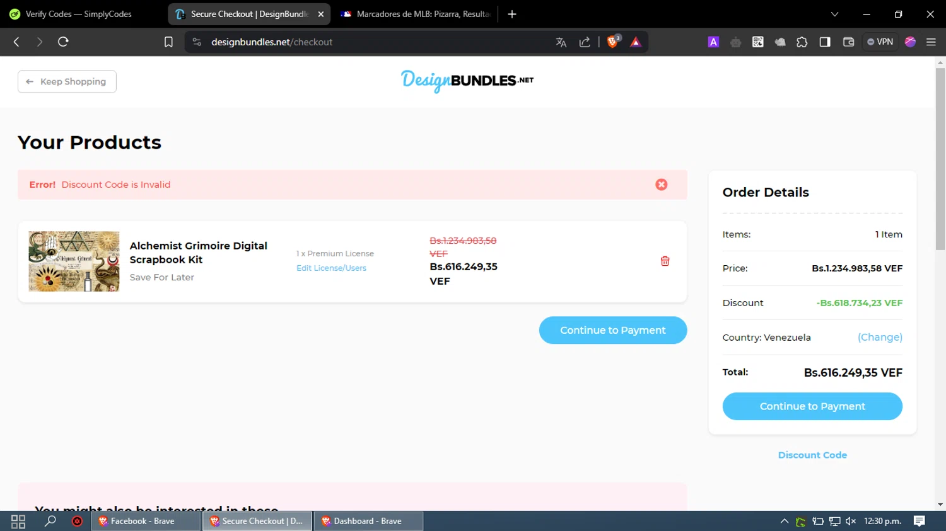Click Save For Later under the product
This screenshot has height=531, width=946.
point(162,277)
